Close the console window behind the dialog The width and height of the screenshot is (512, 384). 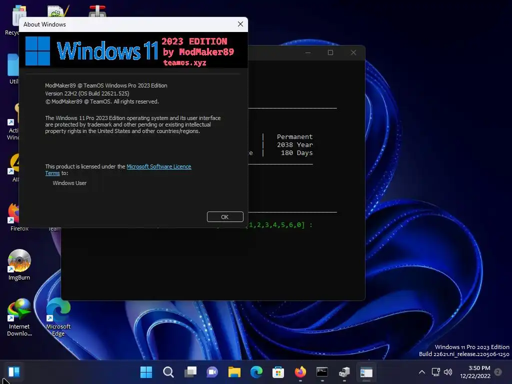click(353, 52)
